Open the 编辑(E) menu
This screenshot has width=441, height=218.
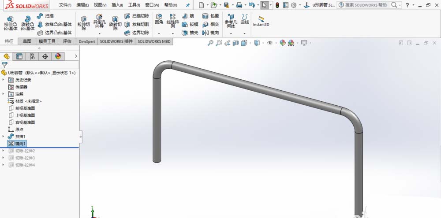[83, 5]
